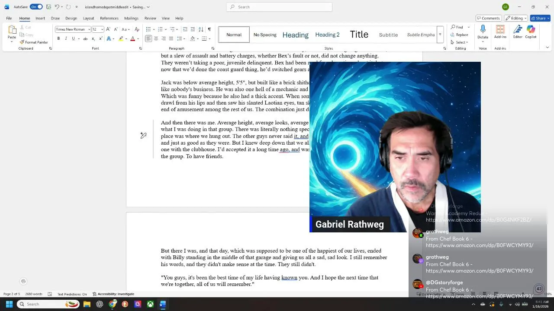Justify the paragraph text

(x=171, y=38)
